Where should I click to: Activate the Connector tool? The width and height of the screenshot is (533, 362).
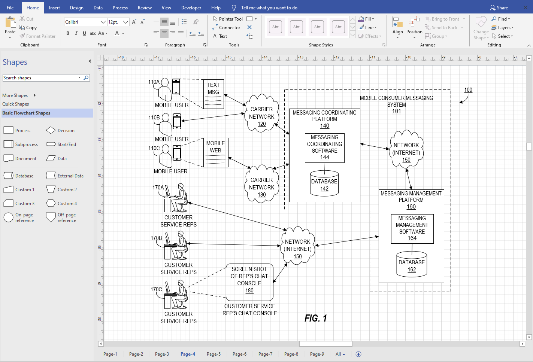click(226, 28)
